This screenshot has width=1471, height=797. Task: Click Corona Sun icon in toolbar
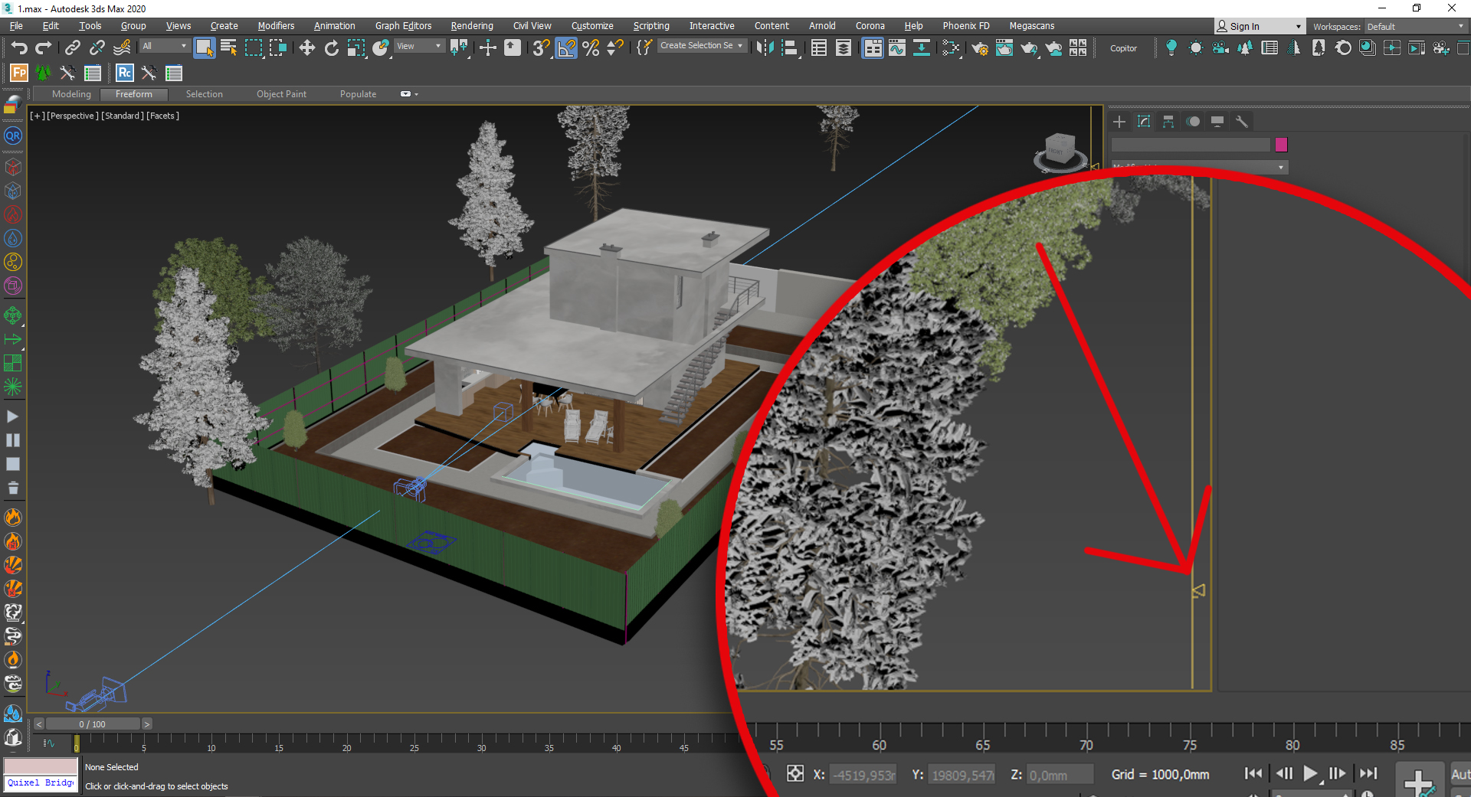coord(1195,48)
